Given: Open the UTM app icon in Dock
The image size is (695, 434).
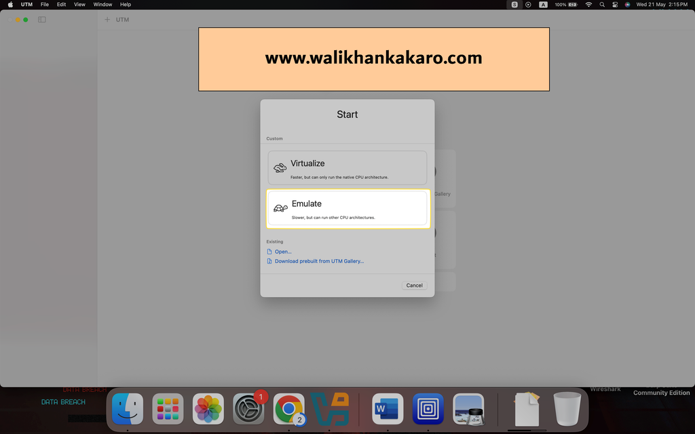Looking at the screenshot, I should (428, 409).
